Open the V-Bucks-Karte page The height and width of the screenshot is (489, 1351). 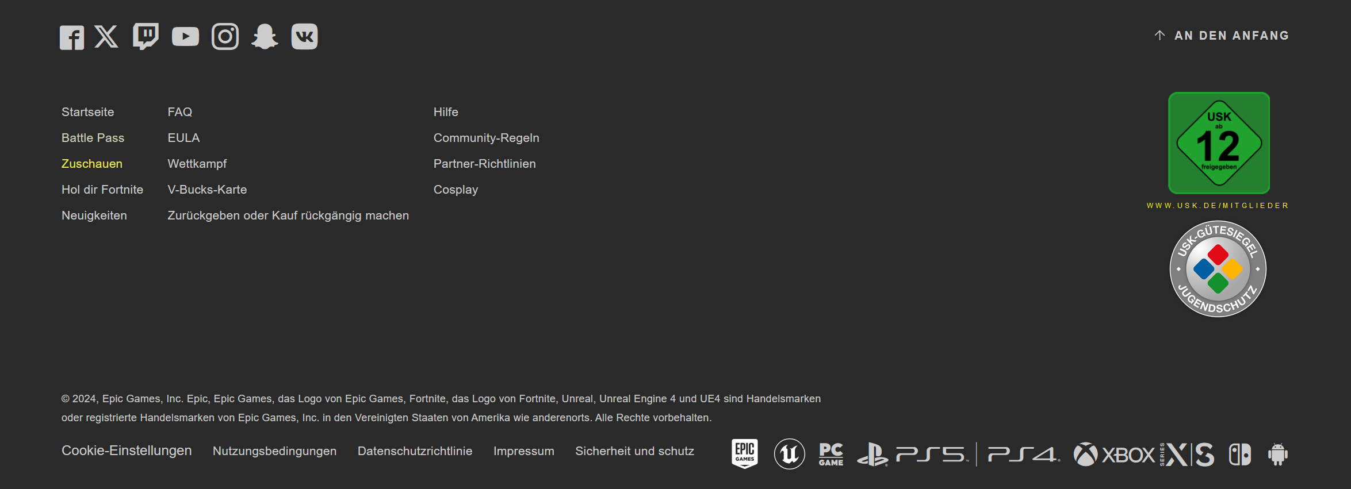(x=207, y=190)
